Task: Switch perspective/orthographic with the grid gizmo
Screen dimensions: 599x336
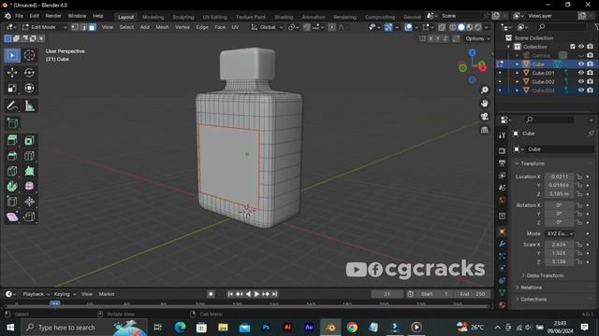Action: click(x=485, y=130)
